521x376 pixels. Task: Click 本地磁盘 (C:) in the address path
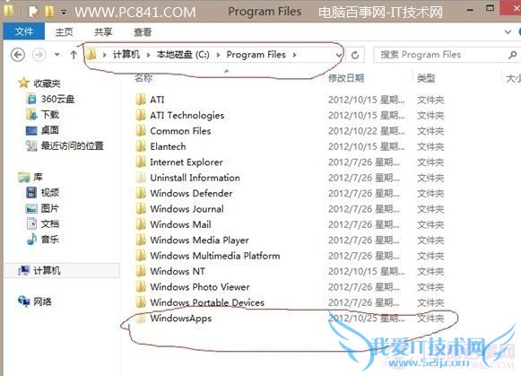point(183,55)
